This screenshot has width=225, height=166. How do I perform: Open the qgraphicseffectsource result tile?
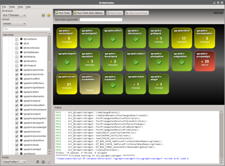(136, 38)
